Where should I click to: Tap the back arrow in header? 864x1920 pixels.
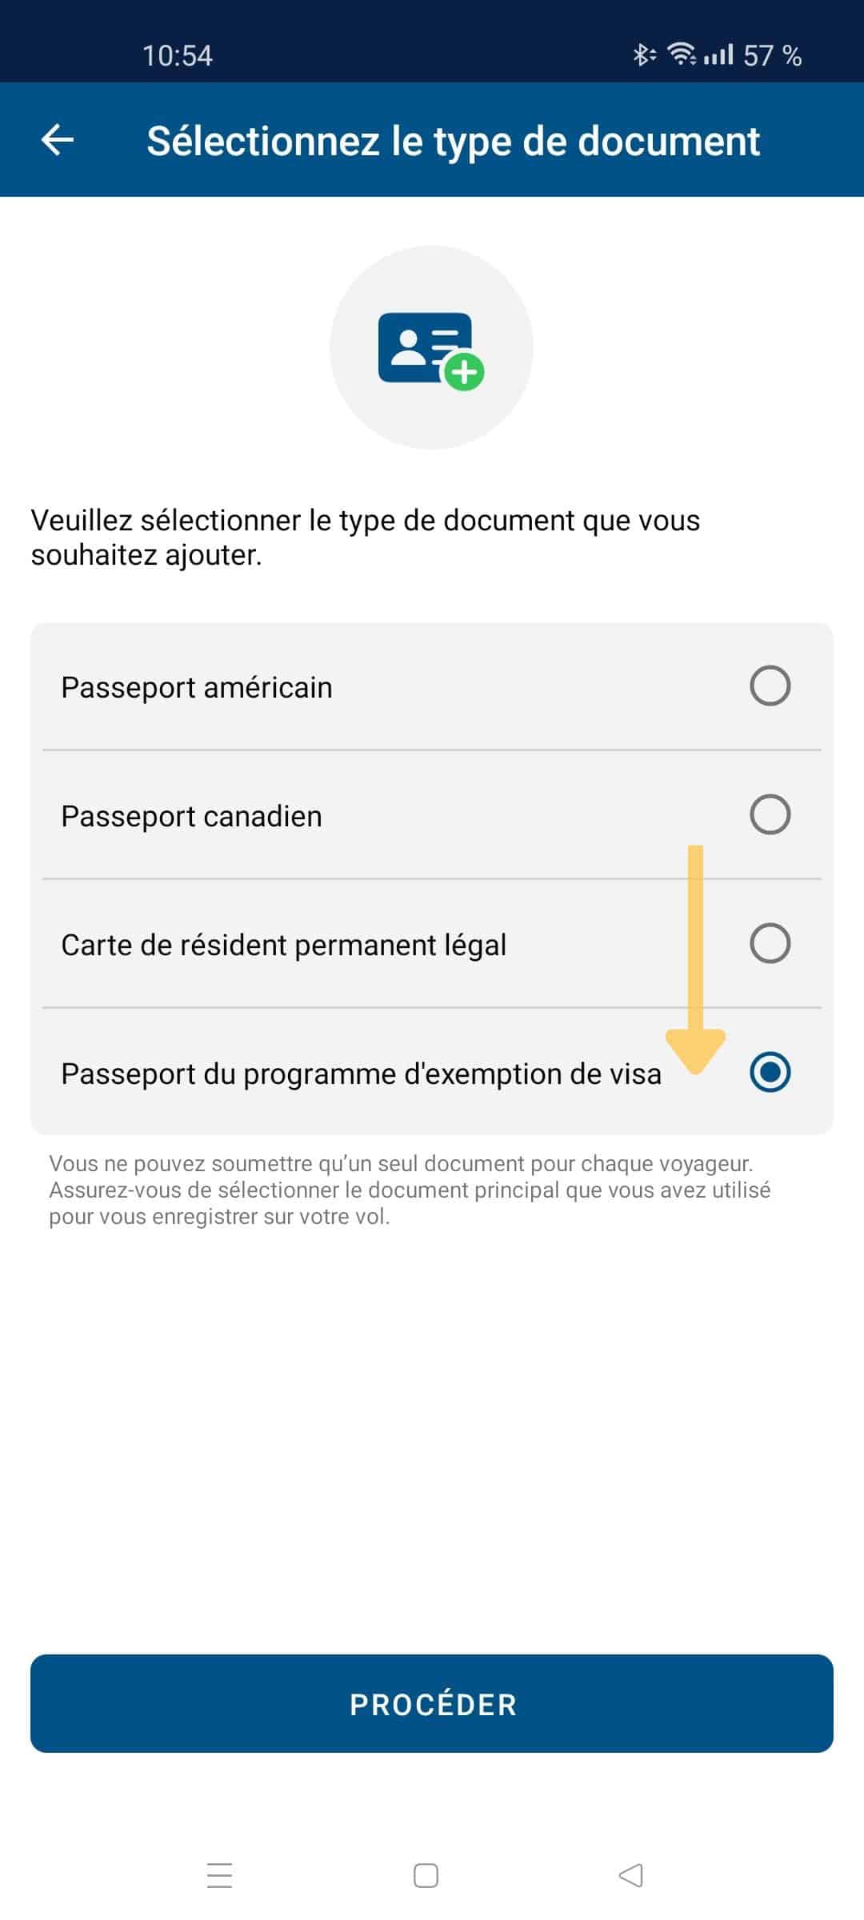(x=58, y=140)
